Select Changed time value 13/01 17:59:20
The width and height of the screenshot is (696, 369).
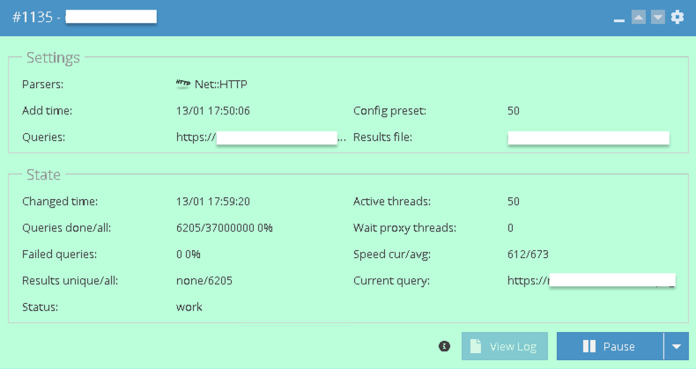(x=213, y=202)
